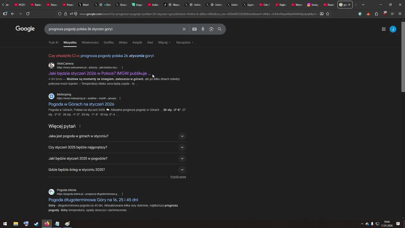Image resolution: width=405 pixels, height=228 pixels.
Task: Open Firefox sidebar panel button
Action: [5, 14]
